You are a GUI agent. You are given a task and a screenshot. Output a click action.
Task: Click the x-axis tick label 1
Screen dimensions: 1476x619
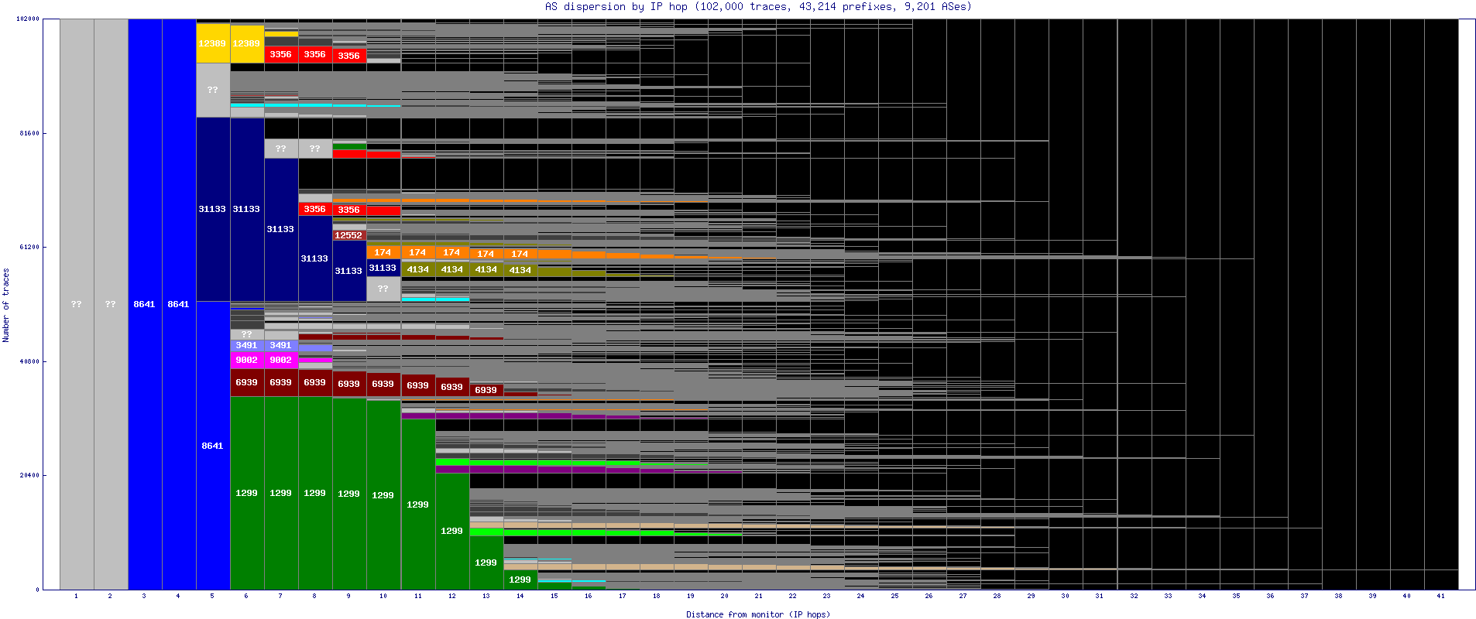(x=76, y=596)
